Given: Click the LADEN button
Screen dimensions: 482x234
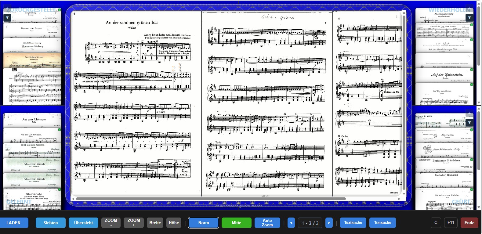Looking at the screenshot, I should coord(13,223).
